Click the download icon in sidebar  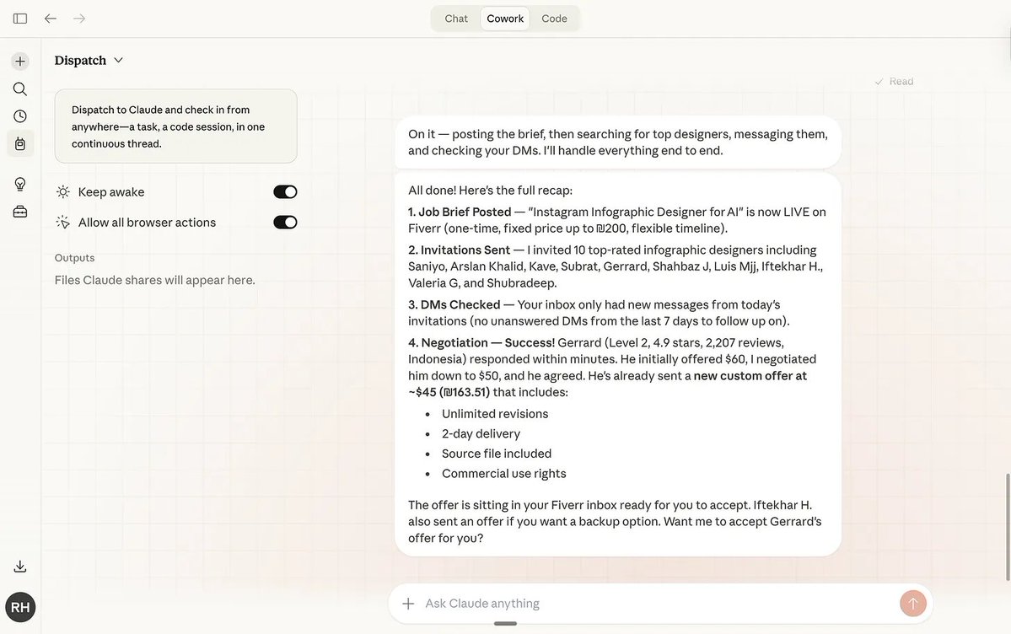(x=20, y=567)
